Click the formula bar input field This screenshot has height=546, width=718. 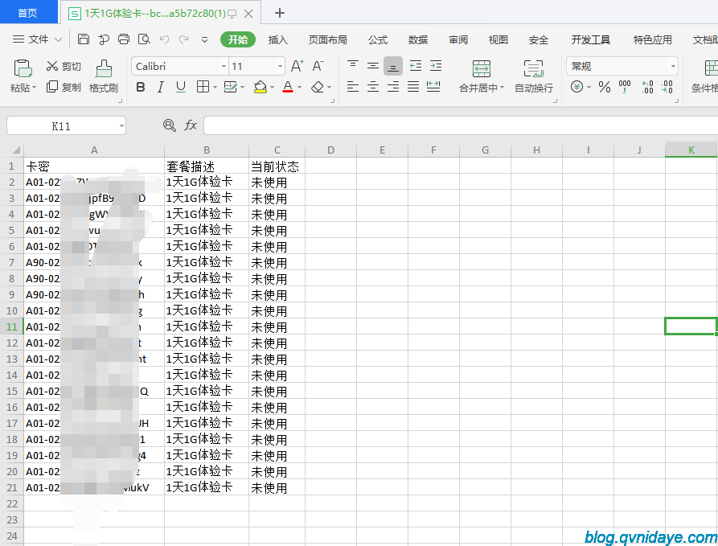tap(461, 125)
